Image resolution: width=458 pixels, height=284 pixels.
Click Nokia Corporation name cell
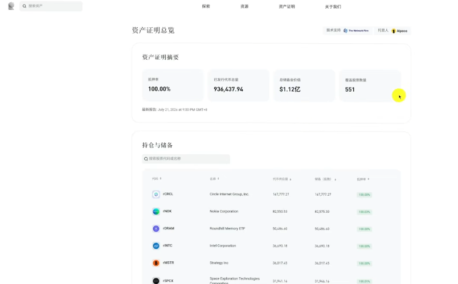[224, 211]
